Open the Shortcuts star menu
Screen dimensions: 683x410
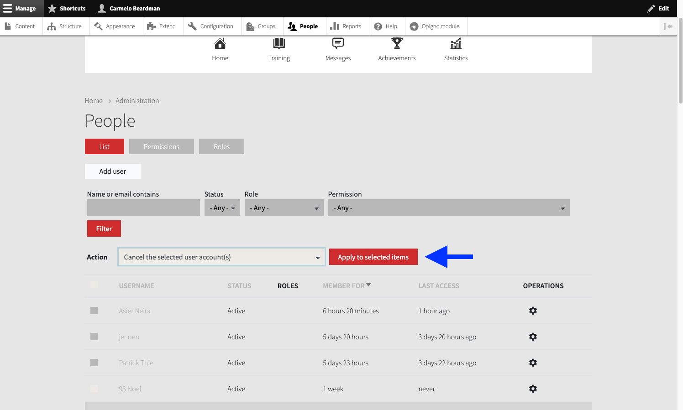tap(67, 9)
